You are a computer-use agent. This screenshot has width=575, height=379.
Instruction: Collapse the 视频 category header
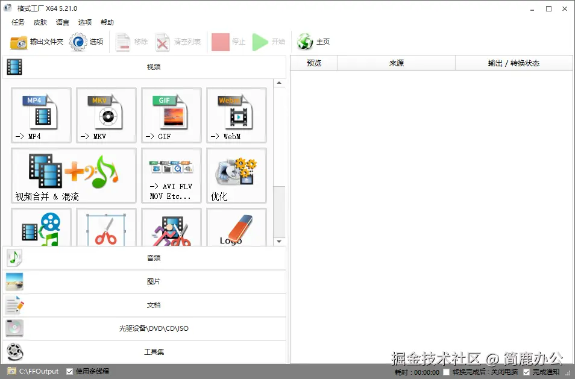[145, 67]
